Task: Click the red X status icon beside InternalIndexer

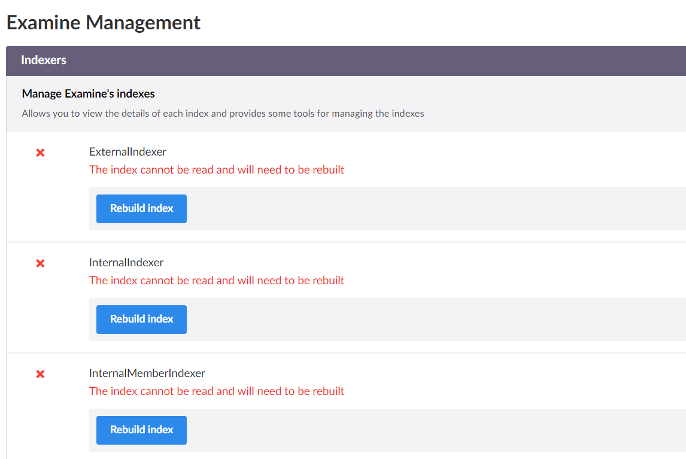Action: (40, 263)
